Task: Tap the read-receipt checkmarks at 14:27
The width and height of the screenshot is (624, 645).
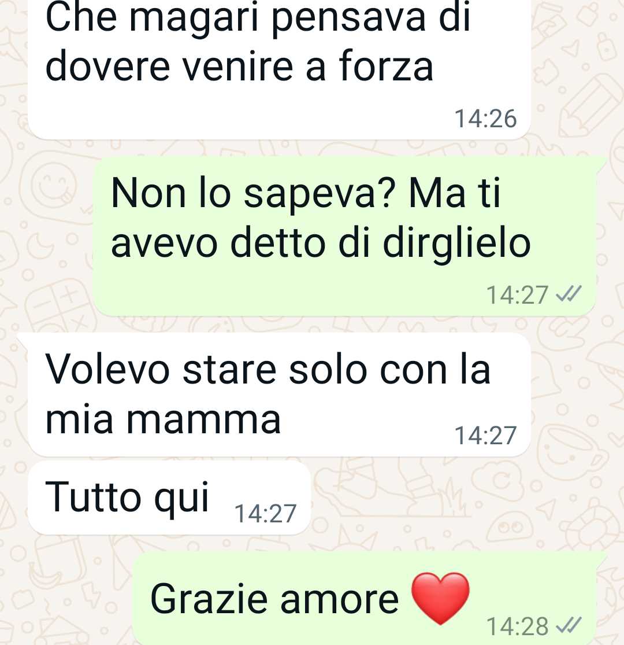Action: tap(569, 294)
